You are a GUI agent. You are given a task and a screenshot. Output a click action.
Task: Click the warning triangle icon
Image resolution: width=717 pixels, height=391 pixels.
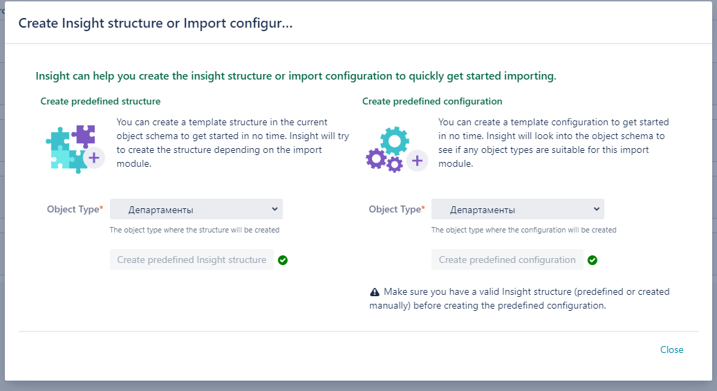tap(375, 291)
